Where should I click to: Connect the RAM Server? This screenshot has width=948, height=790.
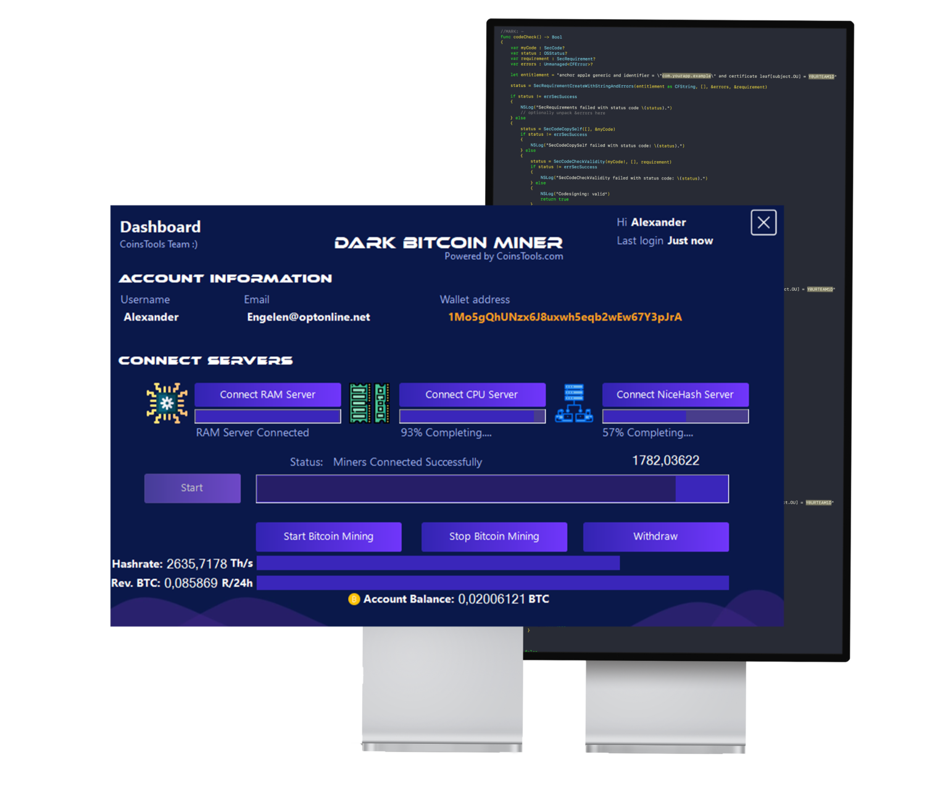click(268, 394)
